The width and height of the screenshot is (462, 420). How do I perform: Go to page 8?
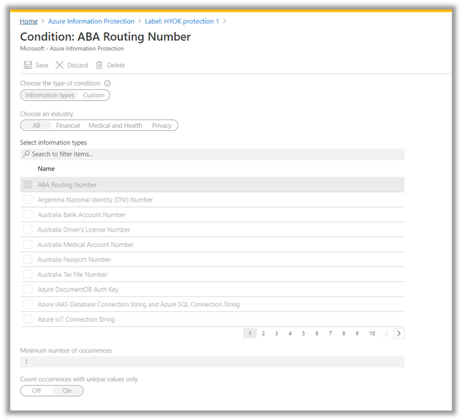[344, 333]
